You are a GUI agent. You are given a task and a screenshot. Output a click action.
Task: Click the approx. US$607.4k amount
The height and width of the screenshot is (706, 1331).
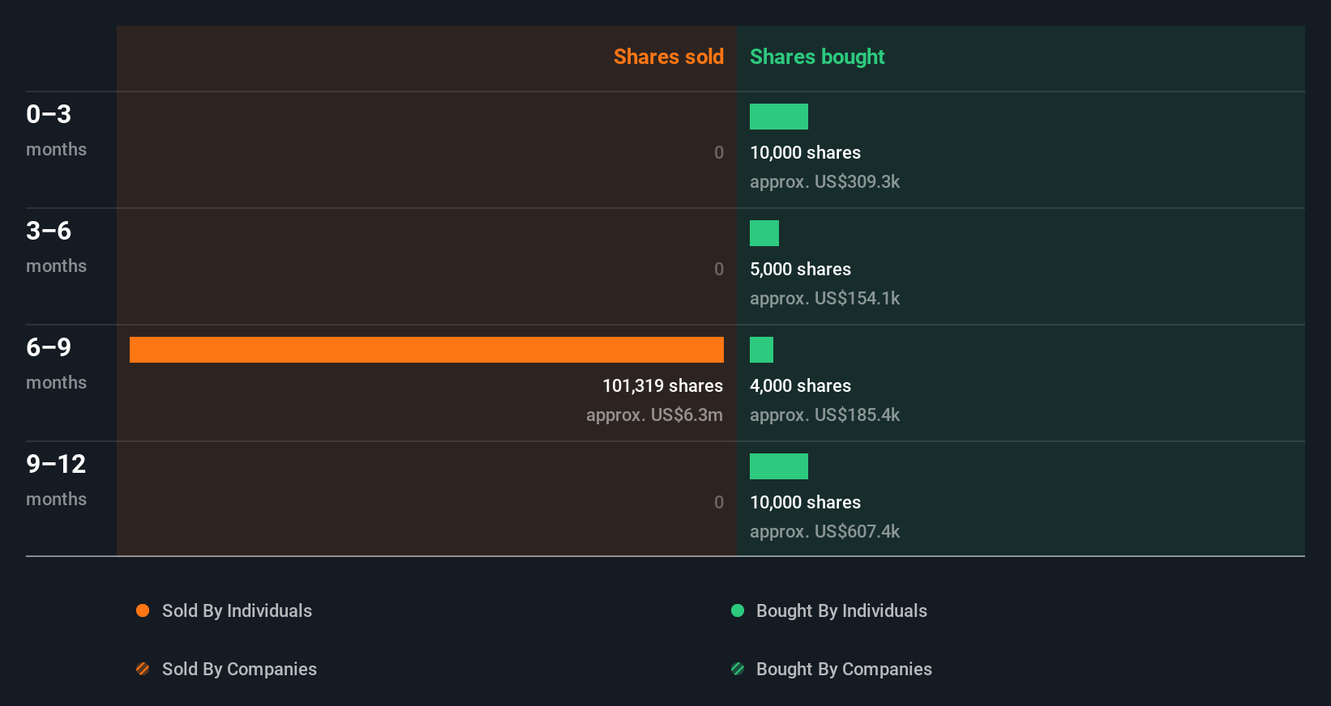(x=824, y=532)
